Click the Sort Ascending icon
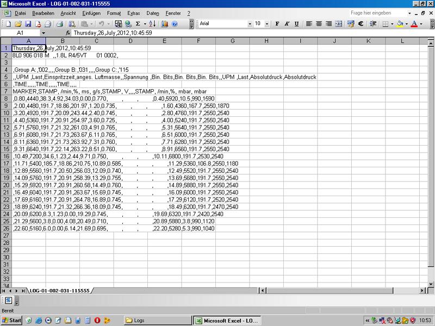This screenshot has width=435, height=326. point(153,24)
